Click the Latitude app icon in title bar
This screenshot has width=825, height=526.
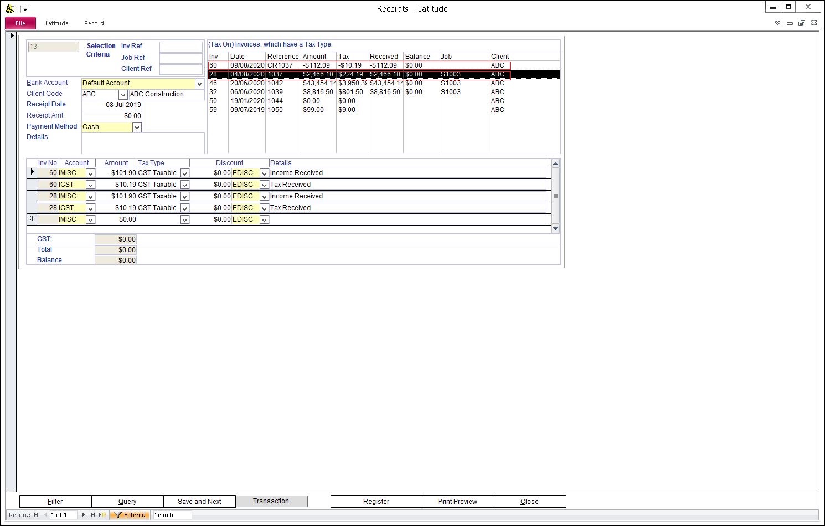click(10, 9)
